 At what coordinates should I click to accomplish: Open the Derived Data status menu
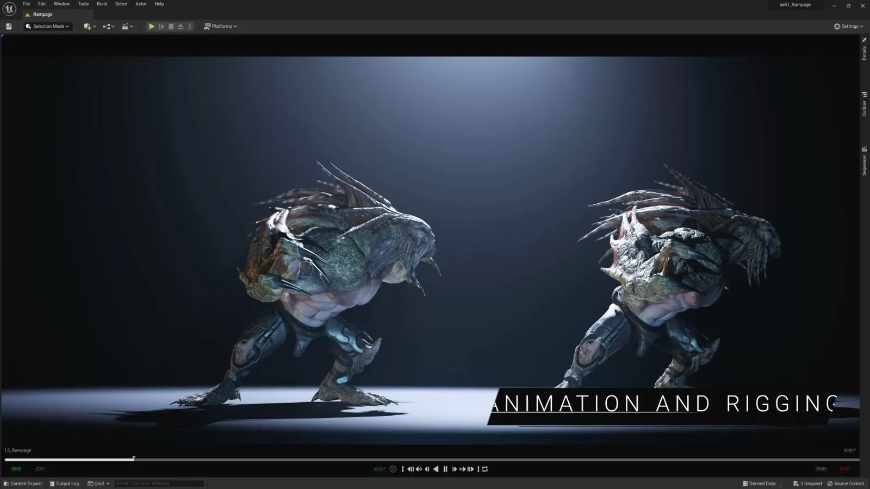(x=760, y=484)
